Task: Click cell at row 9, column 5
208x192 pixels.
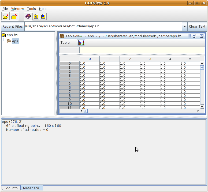Action: point(190,100)
